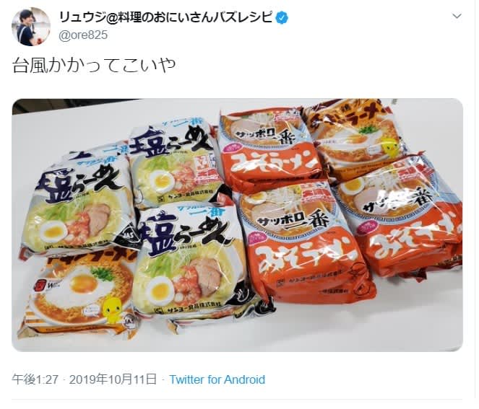Click the サッポロ一番 logo on the top miso package
Image resolution: width=479 pixels, height=409 pixels.
click(x=267, y=134)
